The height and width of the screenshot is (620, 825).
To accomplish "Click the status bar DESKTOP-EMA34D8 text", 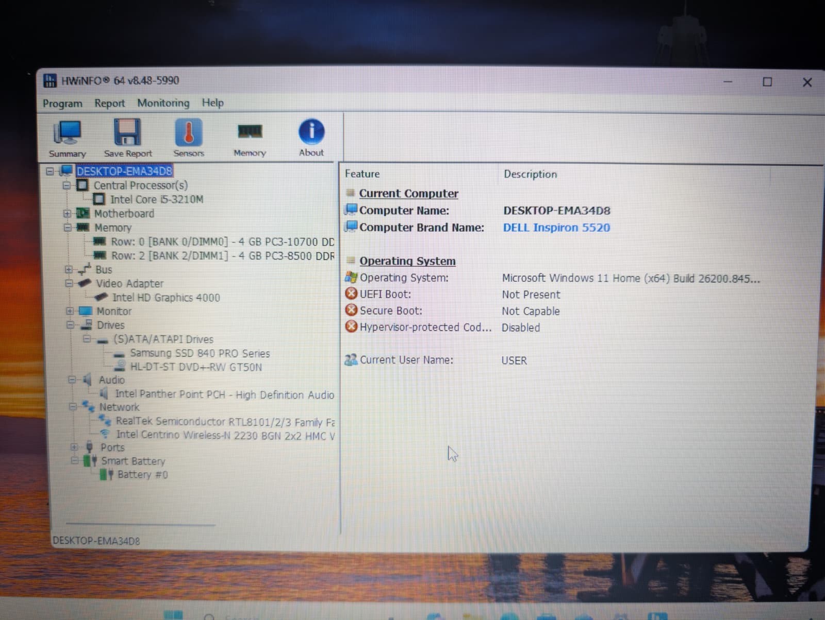I will 96,541.
